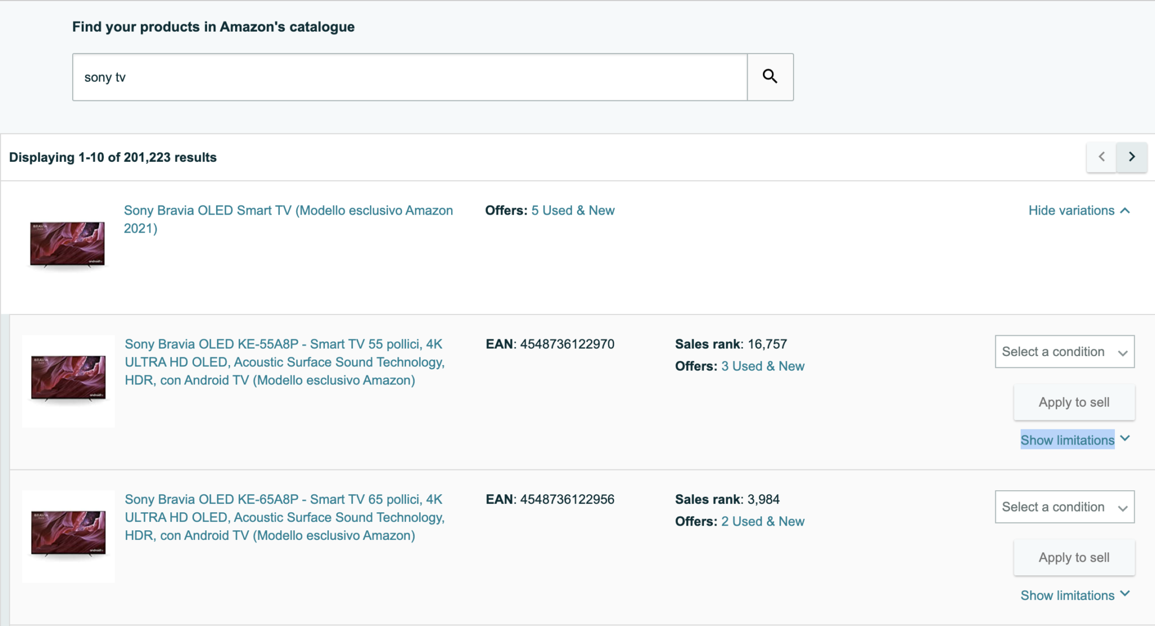This screenshot has height=626, width=1155.
Task: Click EAN 4548736122956 text
Action: pos(550,500)
